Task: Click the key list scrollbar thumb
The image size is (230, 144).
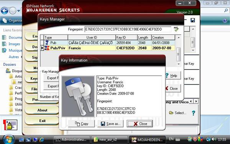Action: pyautogui.click(x=179, y=54)
